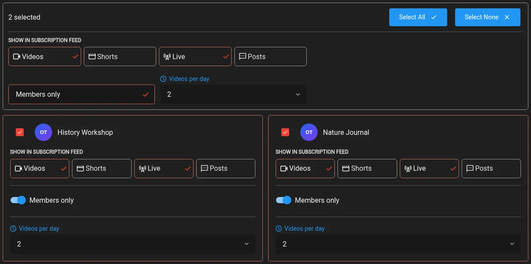531x264 pixels.
Task: Click the clock icon in Nature Journal card
Action: point(279,229)
